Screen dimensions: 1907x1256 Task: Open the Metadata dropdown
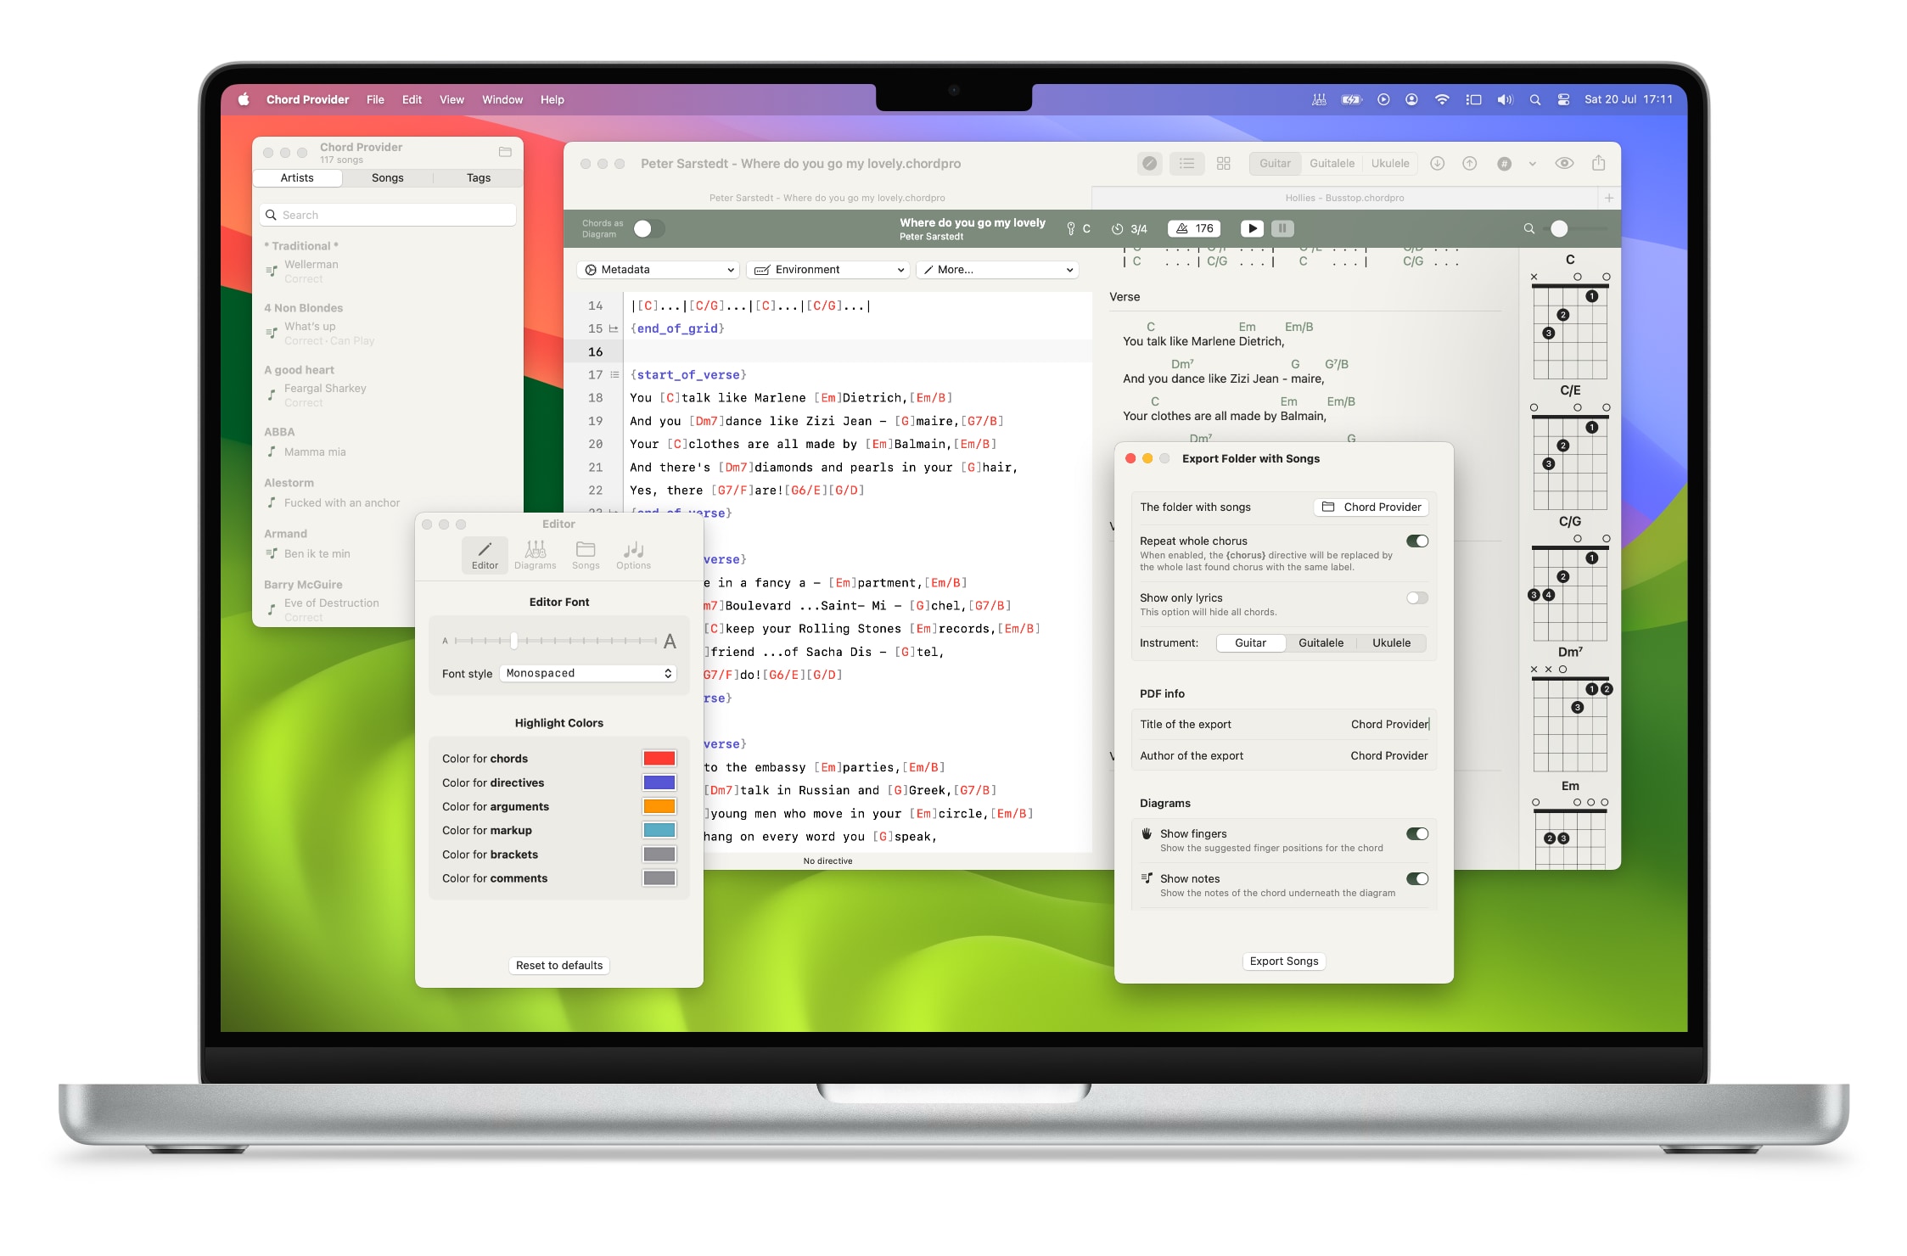click(x=659, y=270)
